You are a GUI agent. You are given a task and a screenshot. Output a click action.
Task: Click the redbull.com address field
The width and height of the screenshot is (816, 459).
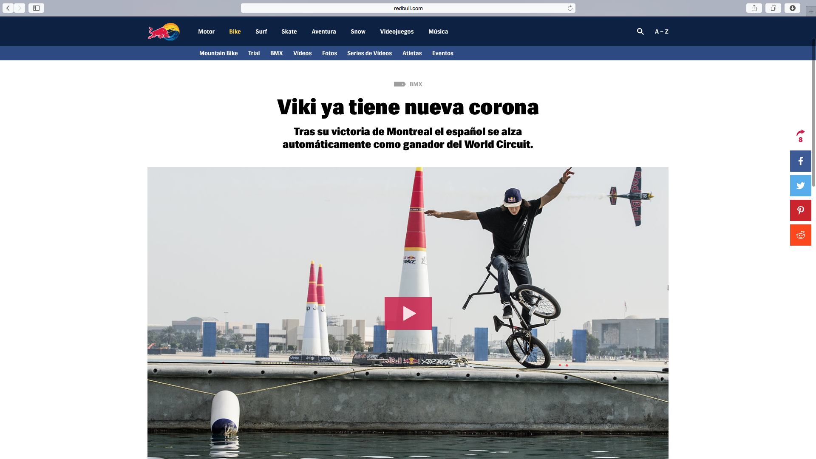[408, 8]
